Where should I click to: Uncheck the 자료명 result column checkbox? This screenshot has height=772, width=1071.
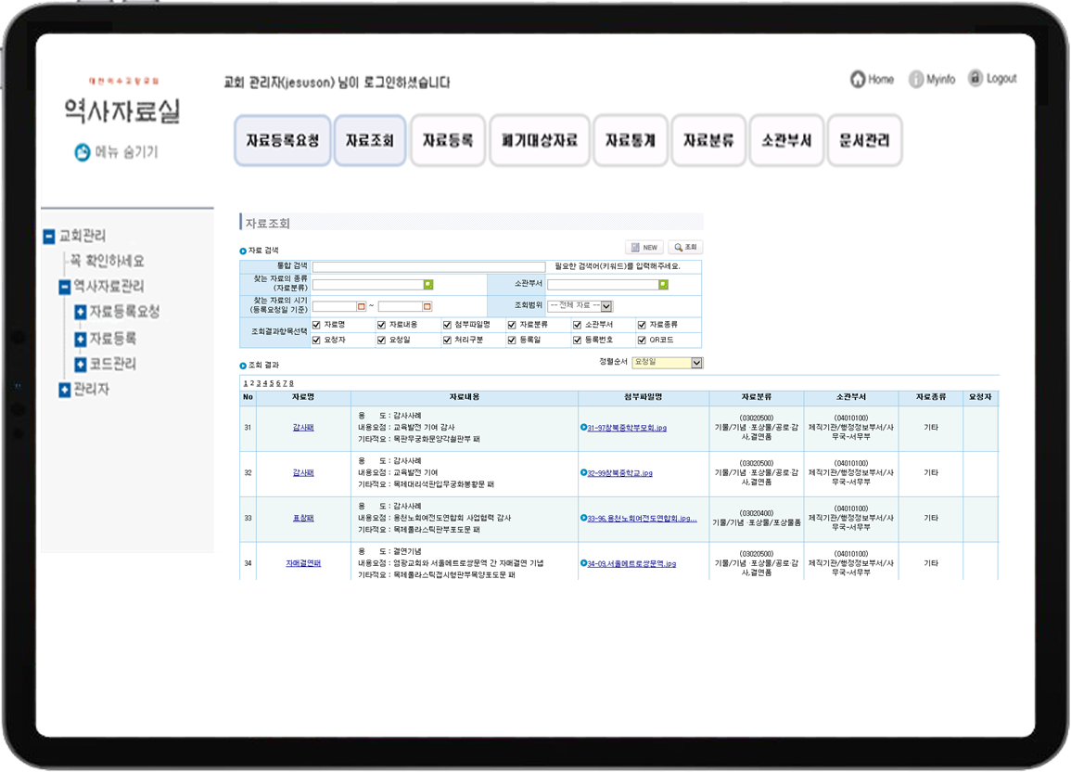click(x=317, y=325)
